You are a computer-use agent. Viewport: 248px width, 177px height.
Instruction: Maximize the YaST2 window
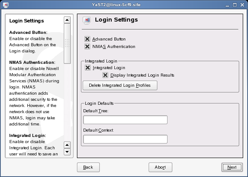pos(235,5)
